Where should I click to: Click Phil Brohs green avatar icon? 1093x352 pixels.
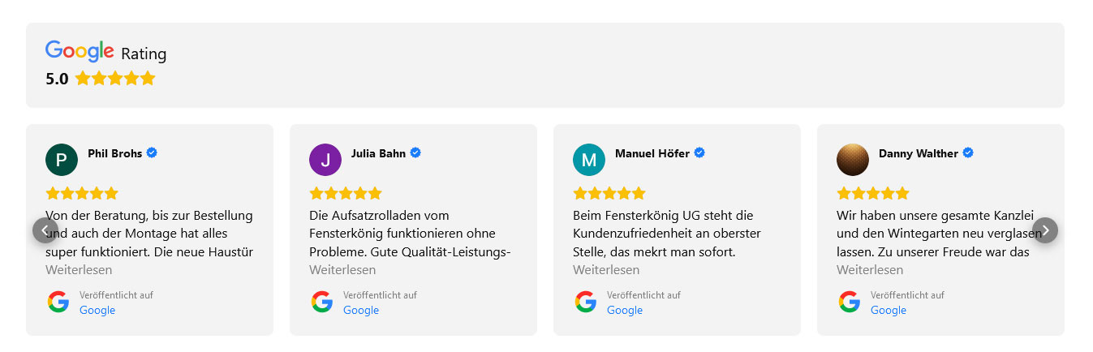(62, 160)
